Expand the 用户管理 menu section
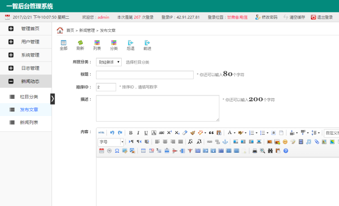 (26, 42)
